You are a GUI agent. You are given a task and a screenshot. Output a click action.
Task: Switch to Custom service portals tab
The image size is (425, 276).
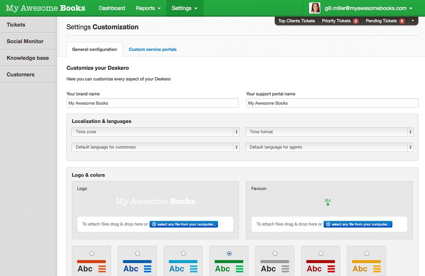coord(153,49)
